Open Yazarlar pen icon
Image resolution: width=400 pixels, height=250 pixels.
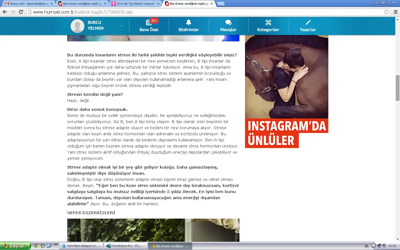pos(308,22)
